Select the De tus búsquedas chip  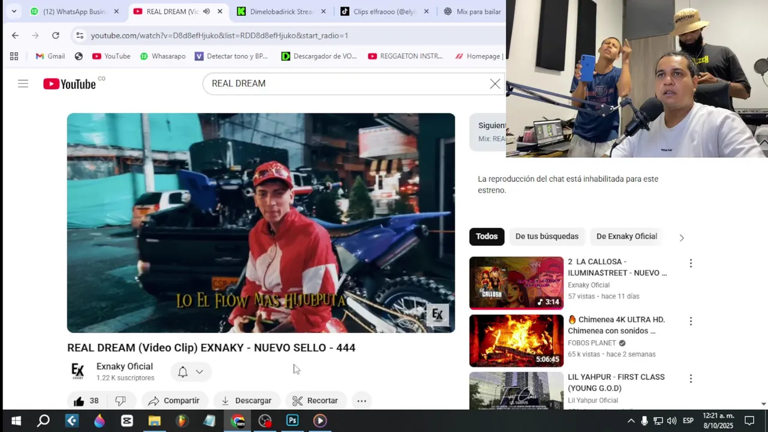547,236
